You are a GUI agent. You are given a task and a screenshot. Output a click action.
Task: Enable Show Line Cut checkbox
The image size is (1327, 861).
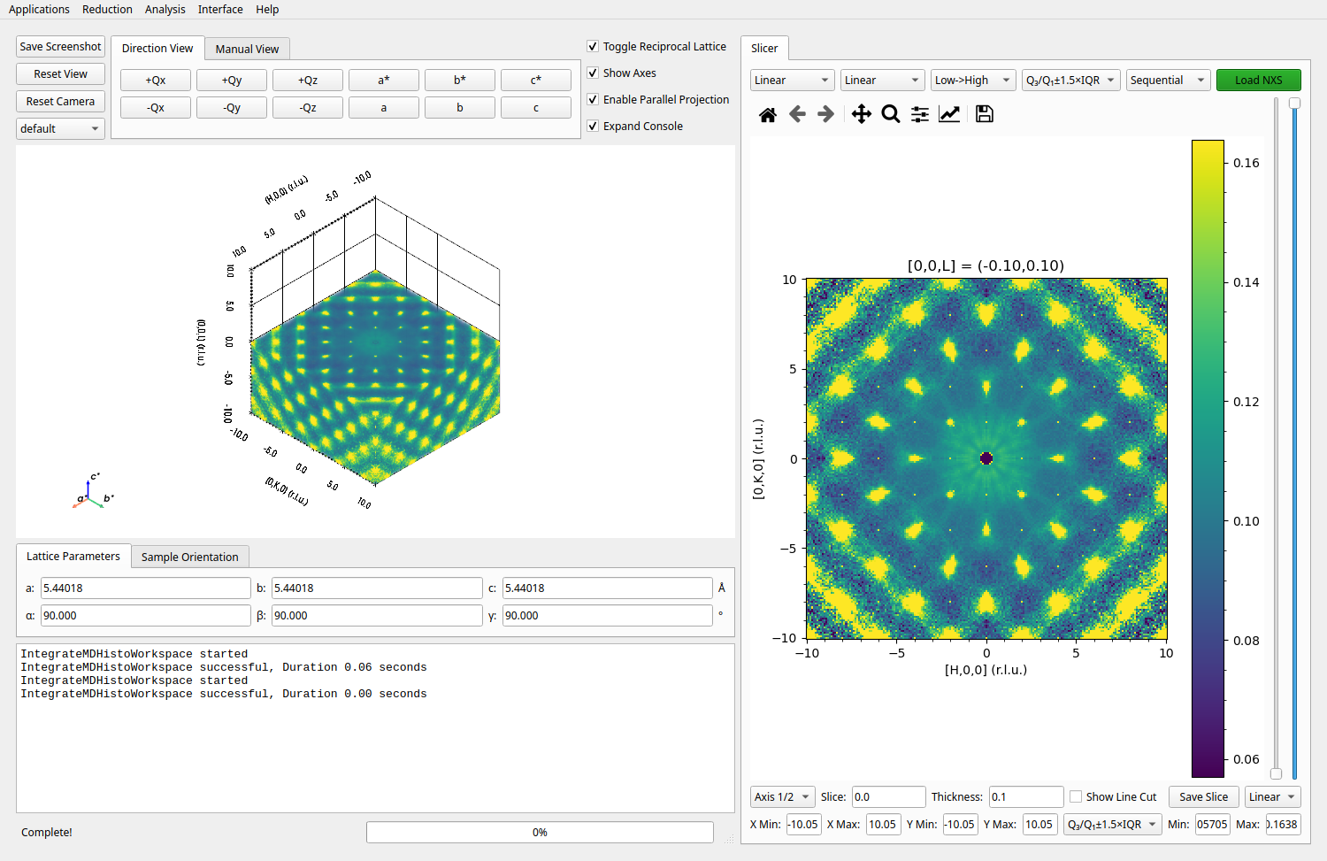click(x=1076, y=796)
